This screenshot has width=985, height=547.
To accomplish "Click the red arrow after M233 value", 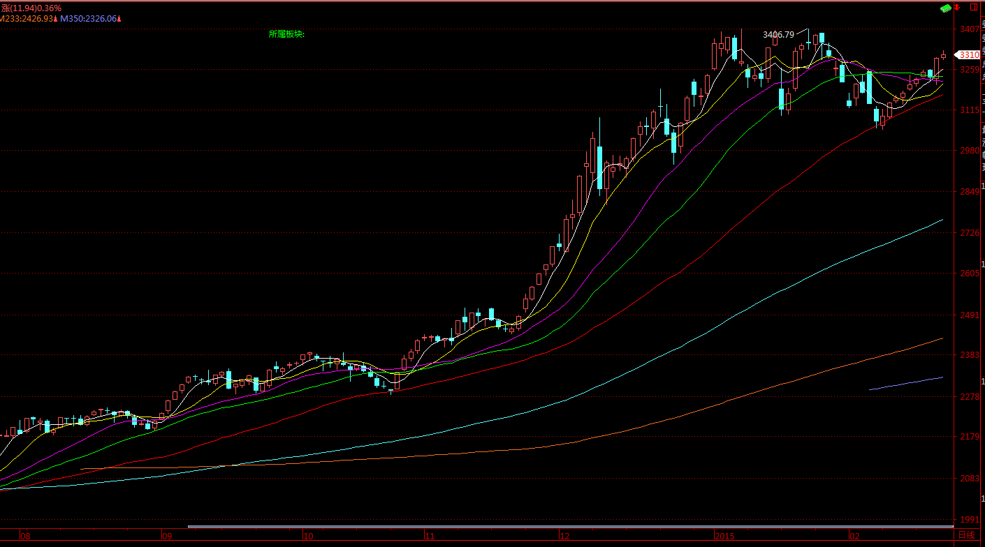I will [x=56, y=18].
